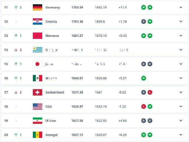Expand the USA row chevron
The width and height of the screenshot is (189, 142).
pyautogui.click(x=181, y=106)
